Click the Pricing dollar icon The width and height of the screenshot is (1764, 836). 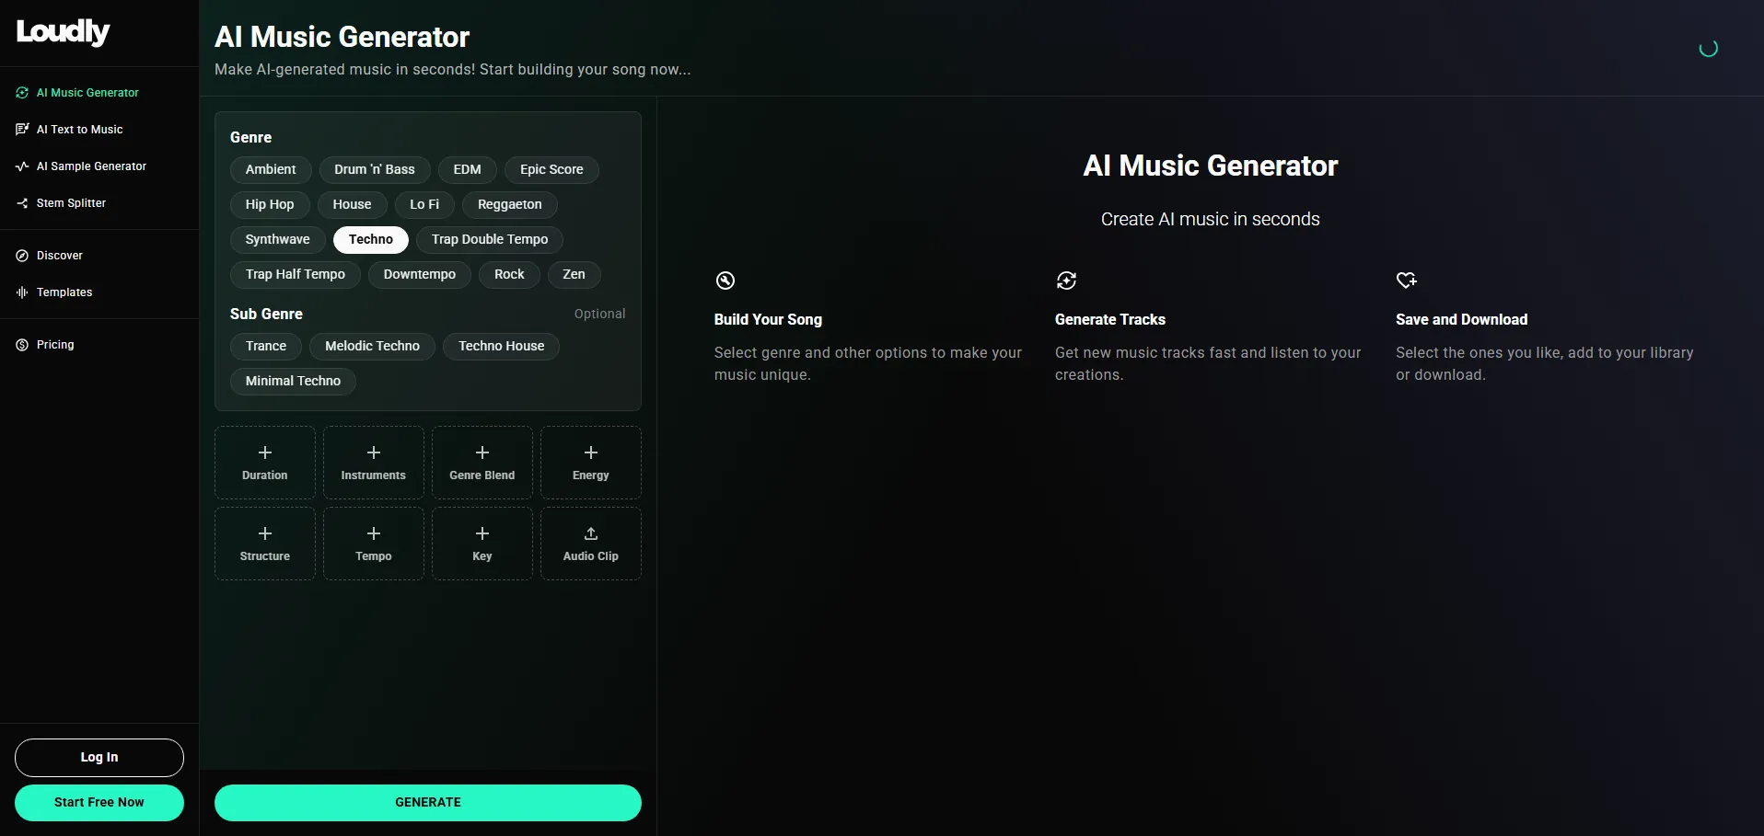pos(22,345)
